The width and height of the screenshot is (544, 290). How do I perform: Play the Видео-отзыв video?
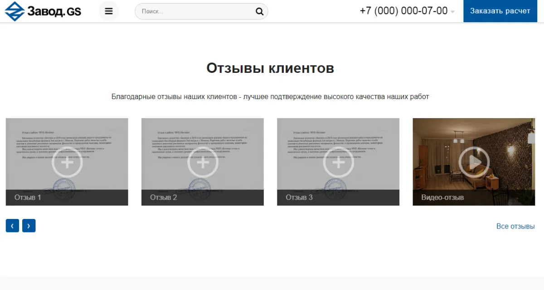(473, 161)
